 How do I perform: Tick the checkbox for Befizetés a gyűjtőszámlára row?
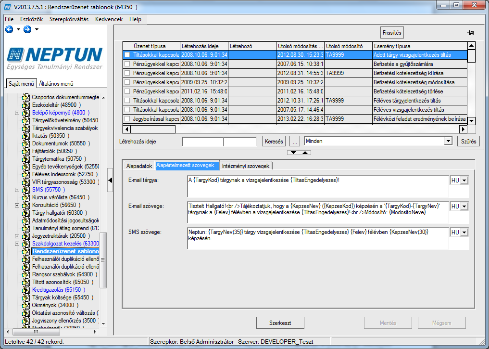coord(127,64)
